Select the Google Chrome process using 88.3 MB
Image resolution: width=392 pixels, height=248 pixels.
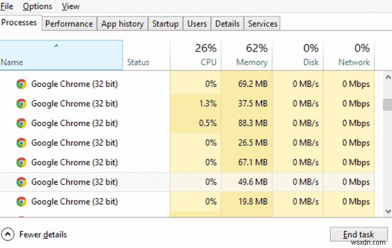tap(187, 123)
